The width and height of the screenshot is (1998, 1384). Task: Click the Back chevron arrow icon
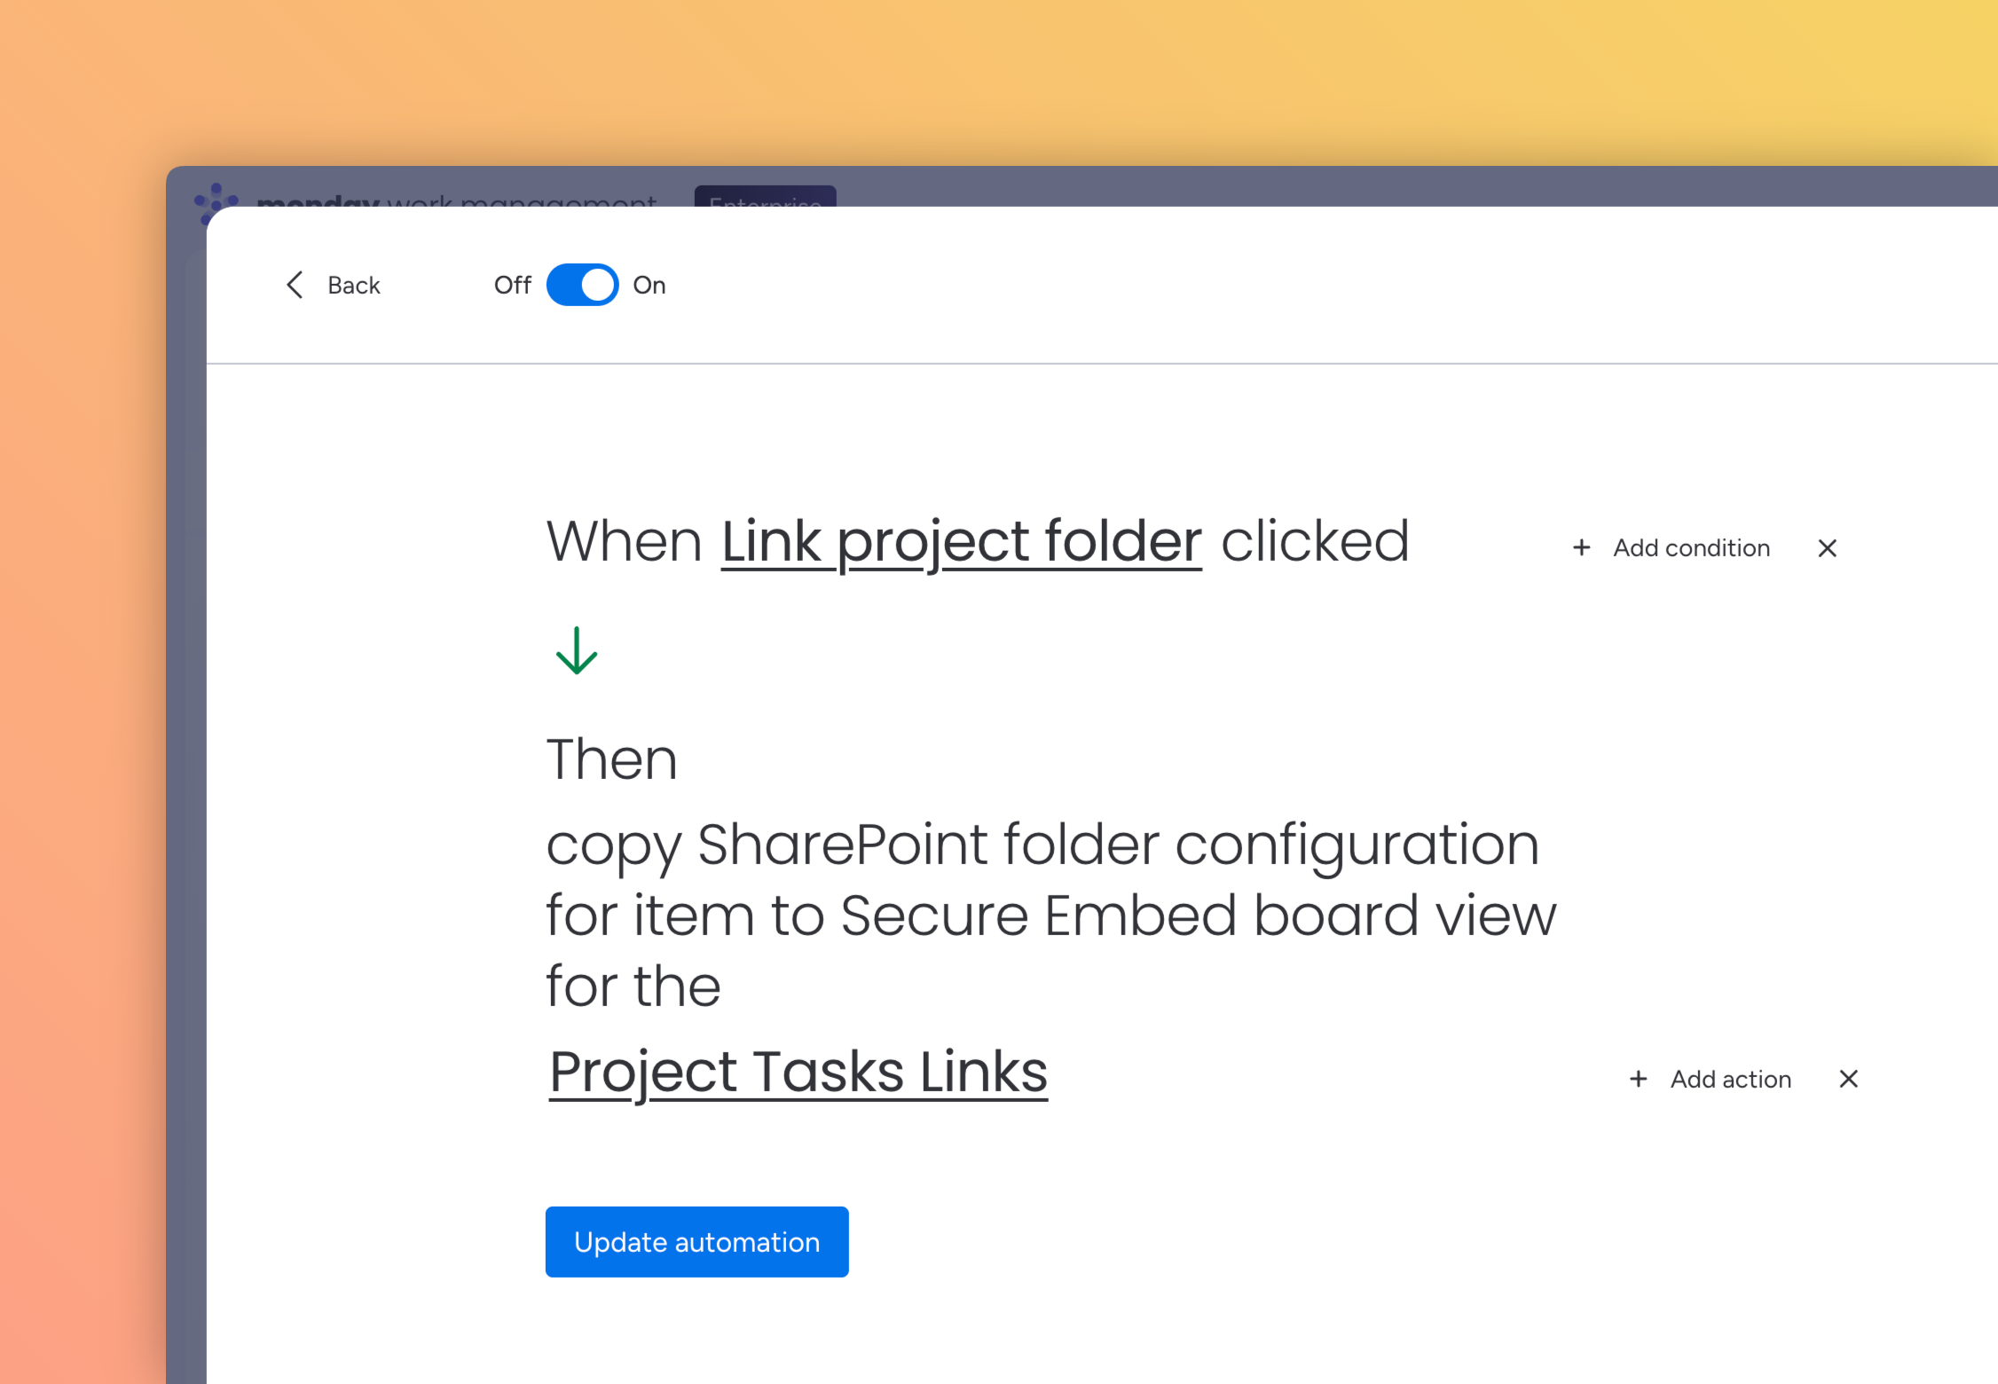click(x=295, y=285)
